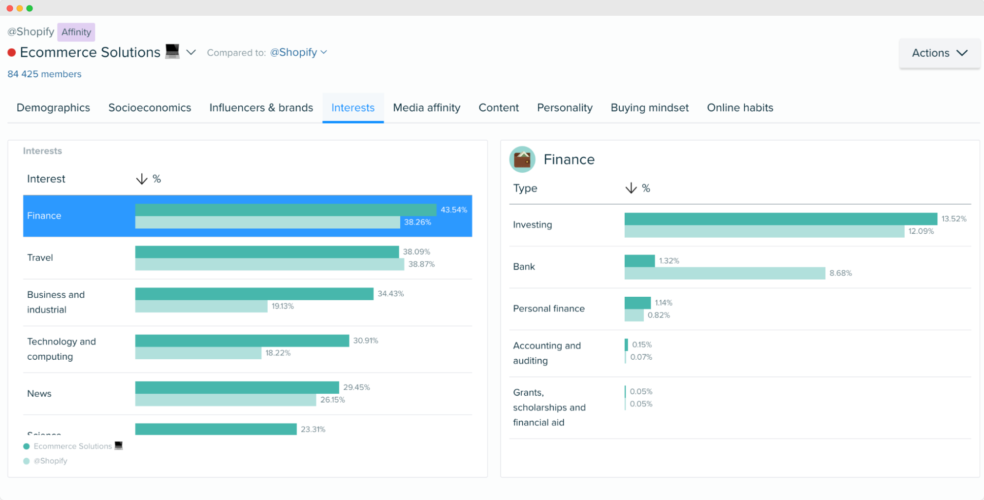Switch to the Socioeconomics tab
The width and height of the screenshot is (984, 500).
[x=150, y=108]
